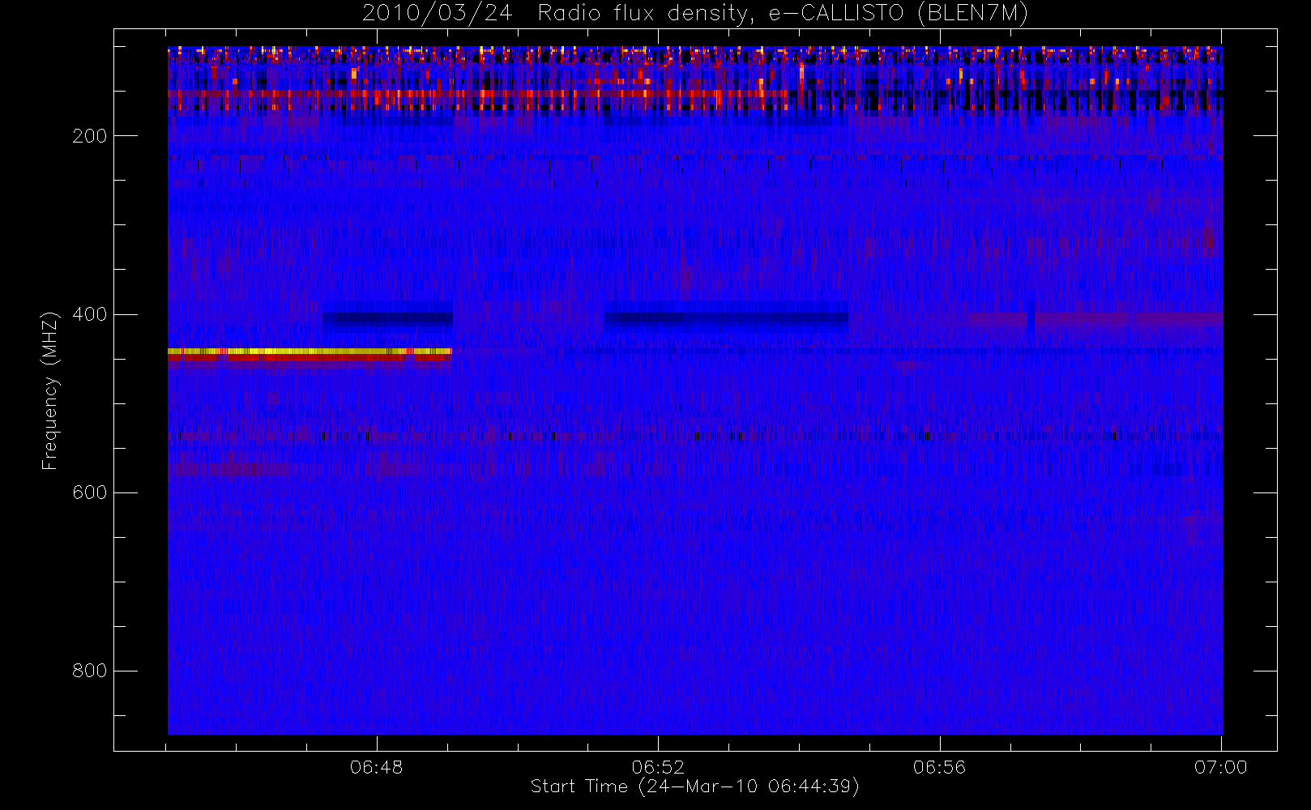
Task: Click the 06:52 time tick label
Action: (x=658, y=767)
